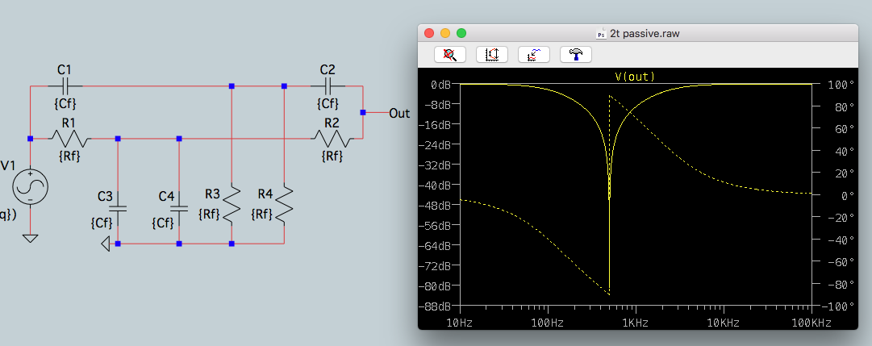Image resolution: width=872 pixels, height=346 pixels.
Task: Click the 100Hz frequency axis label
Action: (549, 323)
